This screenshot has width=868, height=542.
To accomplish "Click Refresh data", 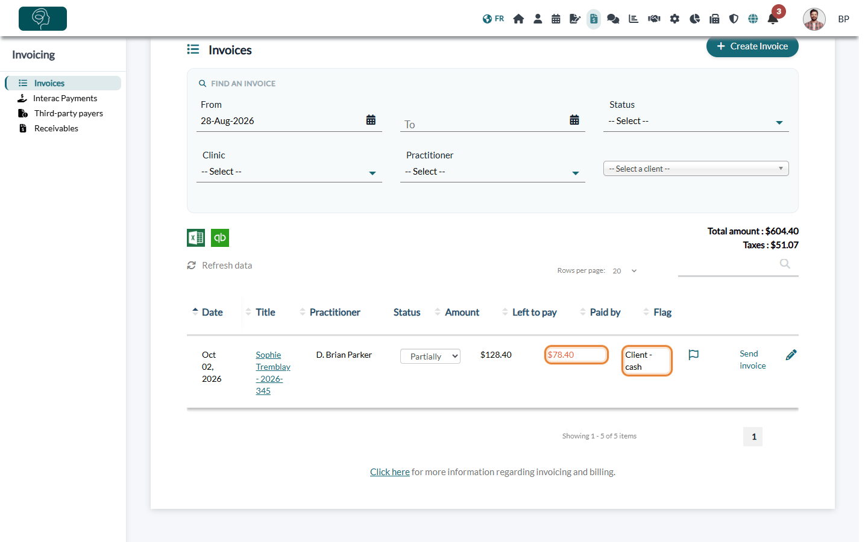I will click(x=219, y=266).
